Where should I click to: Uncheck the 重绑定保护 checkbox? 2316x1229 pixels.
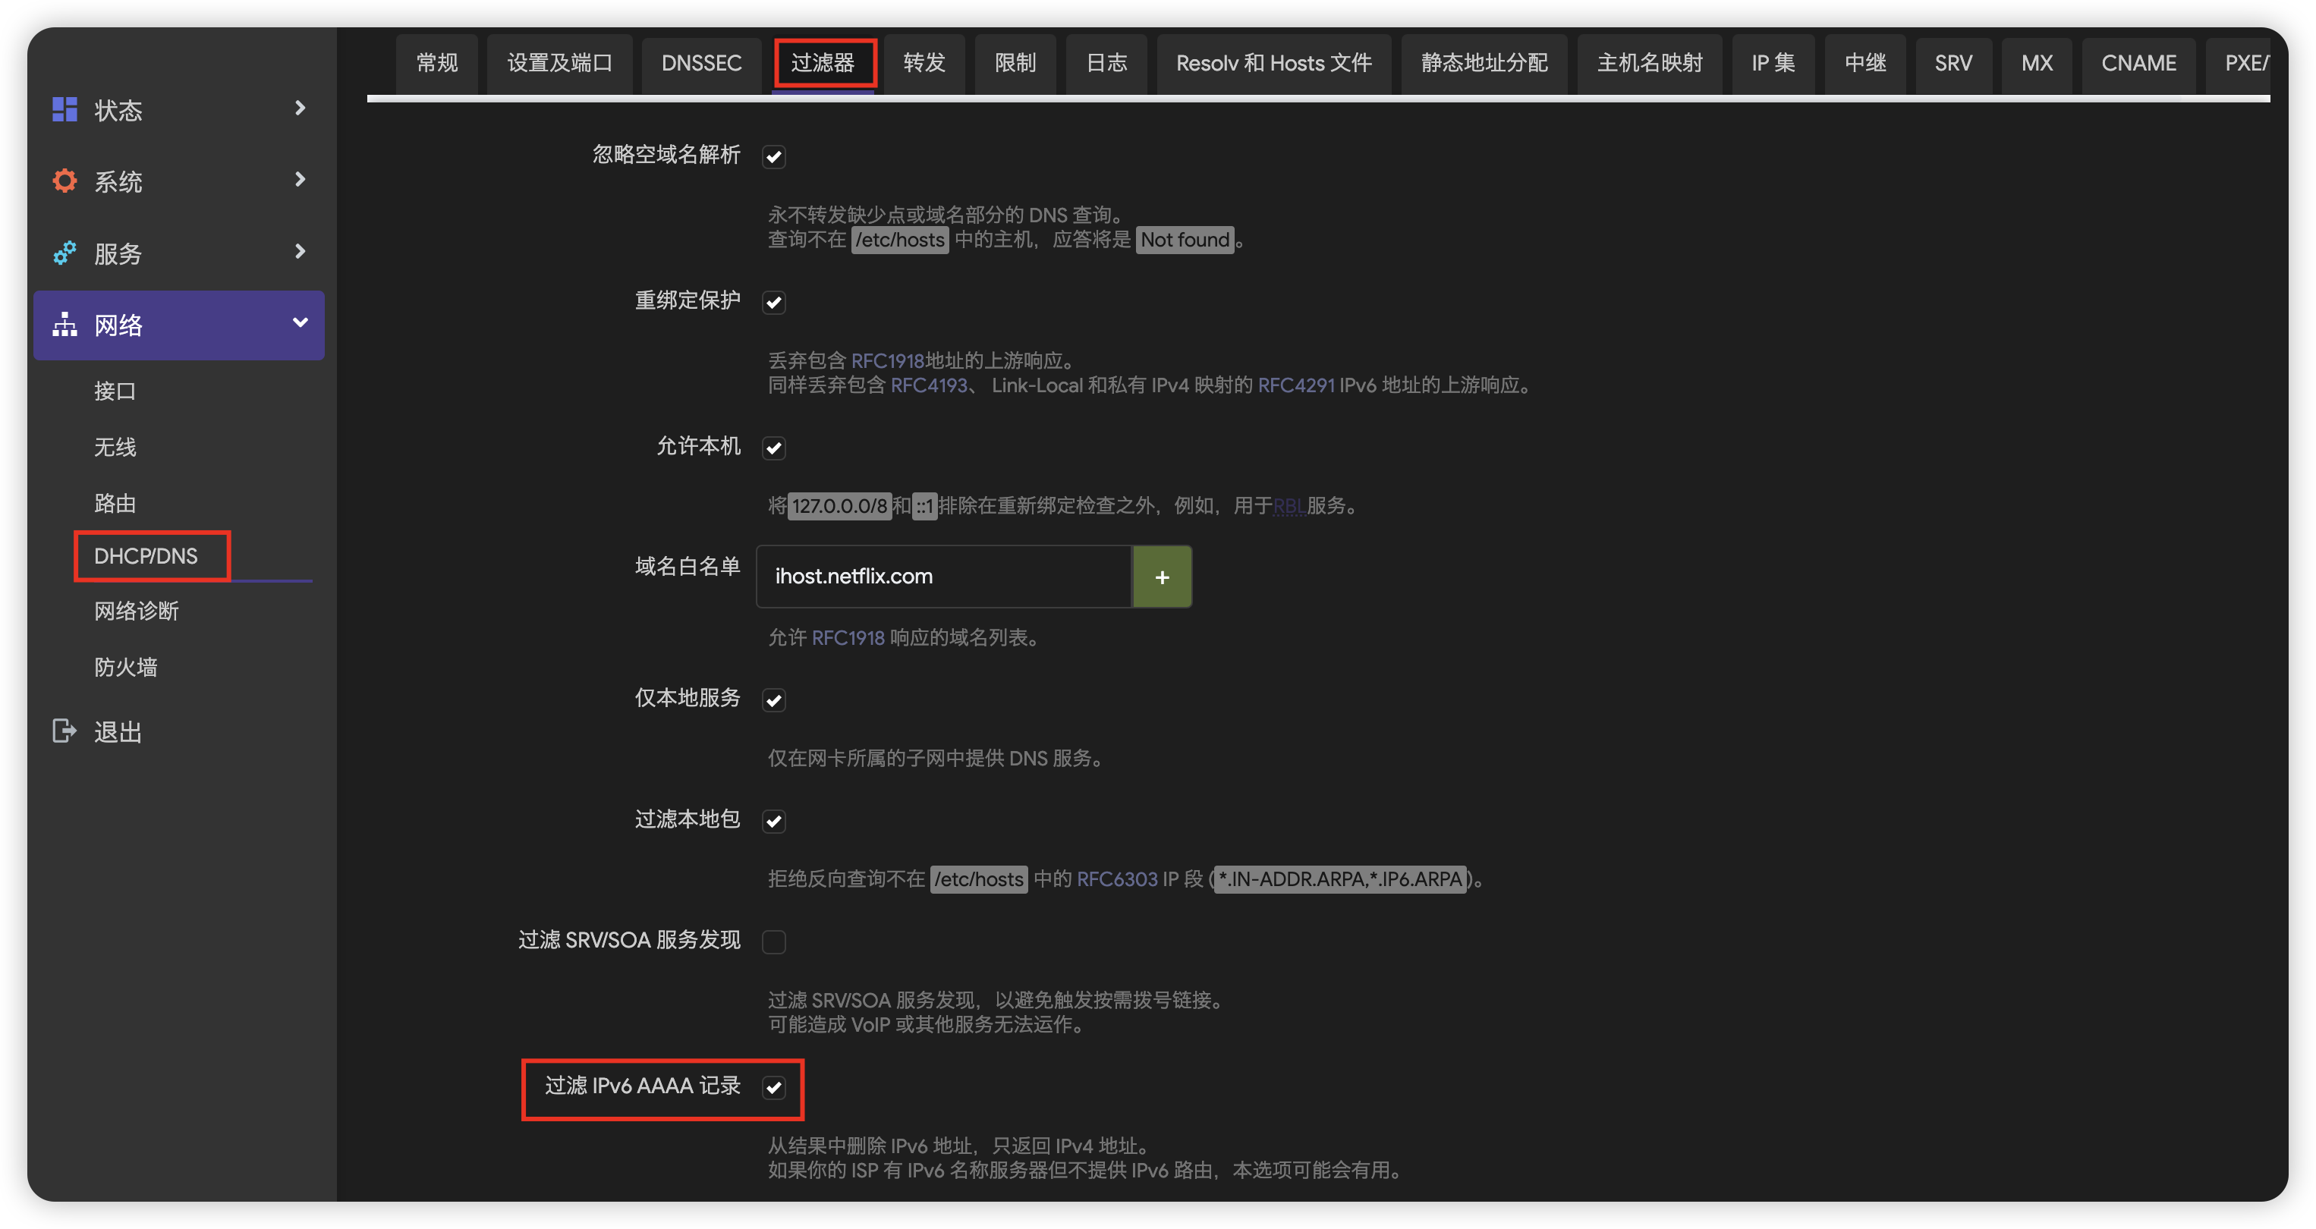click(773, 302)
